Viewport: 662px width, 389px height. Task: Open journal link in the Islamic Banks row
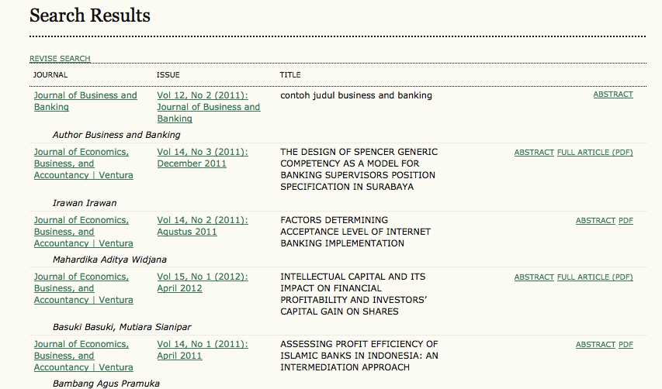click(81, 356)
